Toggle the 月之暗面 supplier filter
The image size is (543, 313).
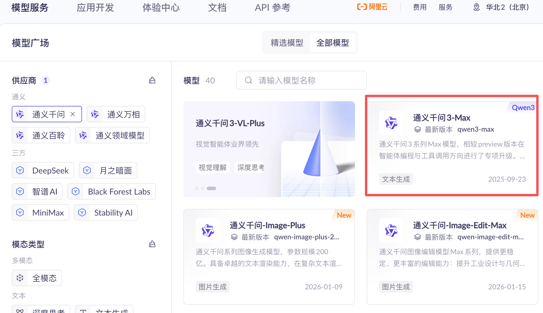point(108,170)
